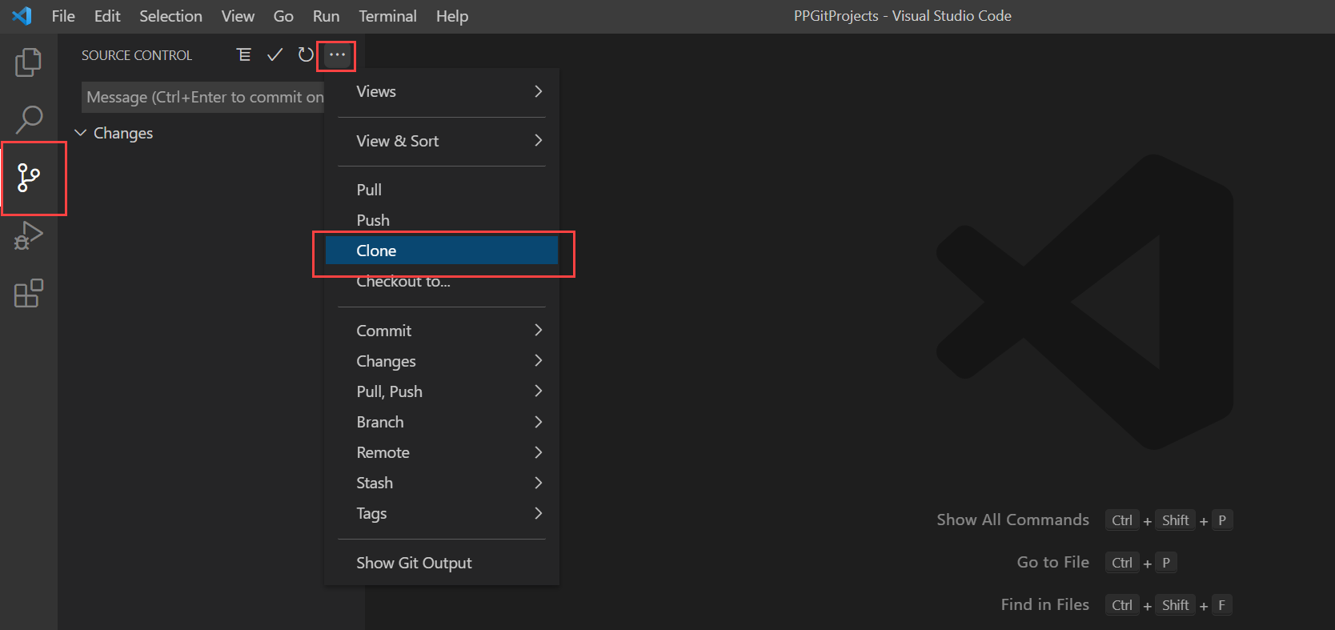Click the view as tree icon
The image size is (1335, 630).
point(244,54)
